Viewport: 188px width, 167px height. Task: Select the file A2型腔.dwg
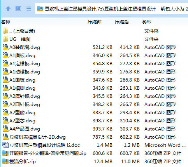click(22, 113)
